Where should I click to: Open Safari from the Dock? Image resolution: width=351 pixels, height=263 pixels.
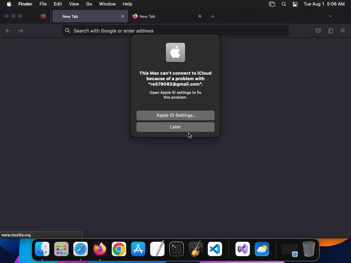coord(81,249)
